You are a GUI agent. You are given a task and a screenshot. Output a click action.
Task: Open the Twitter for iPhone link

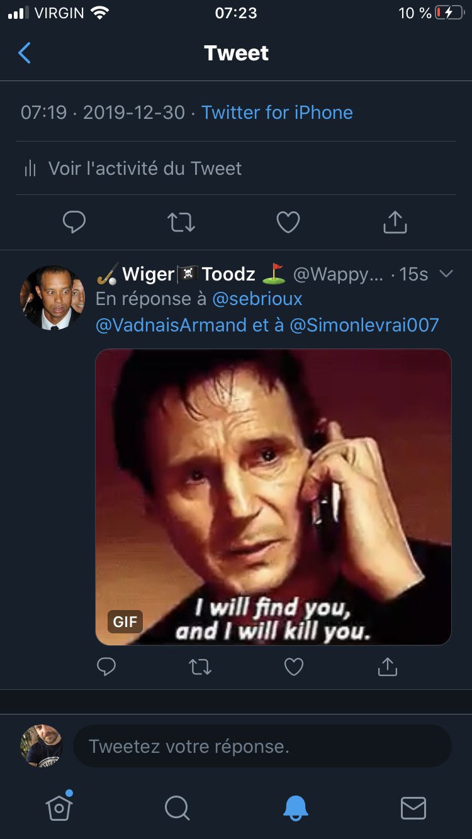[277, 113]
